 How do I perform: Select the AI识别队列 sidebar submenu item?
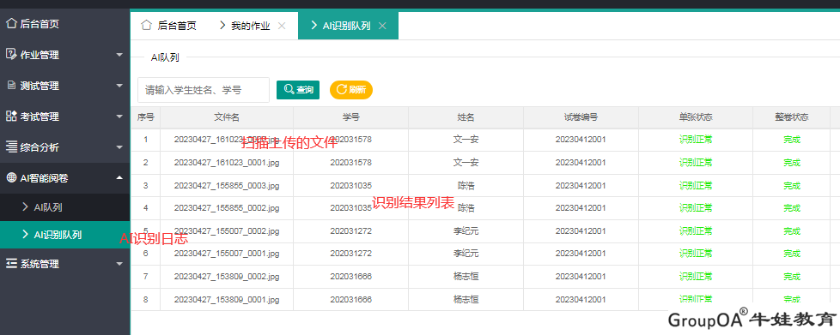[x=64, y=235]
